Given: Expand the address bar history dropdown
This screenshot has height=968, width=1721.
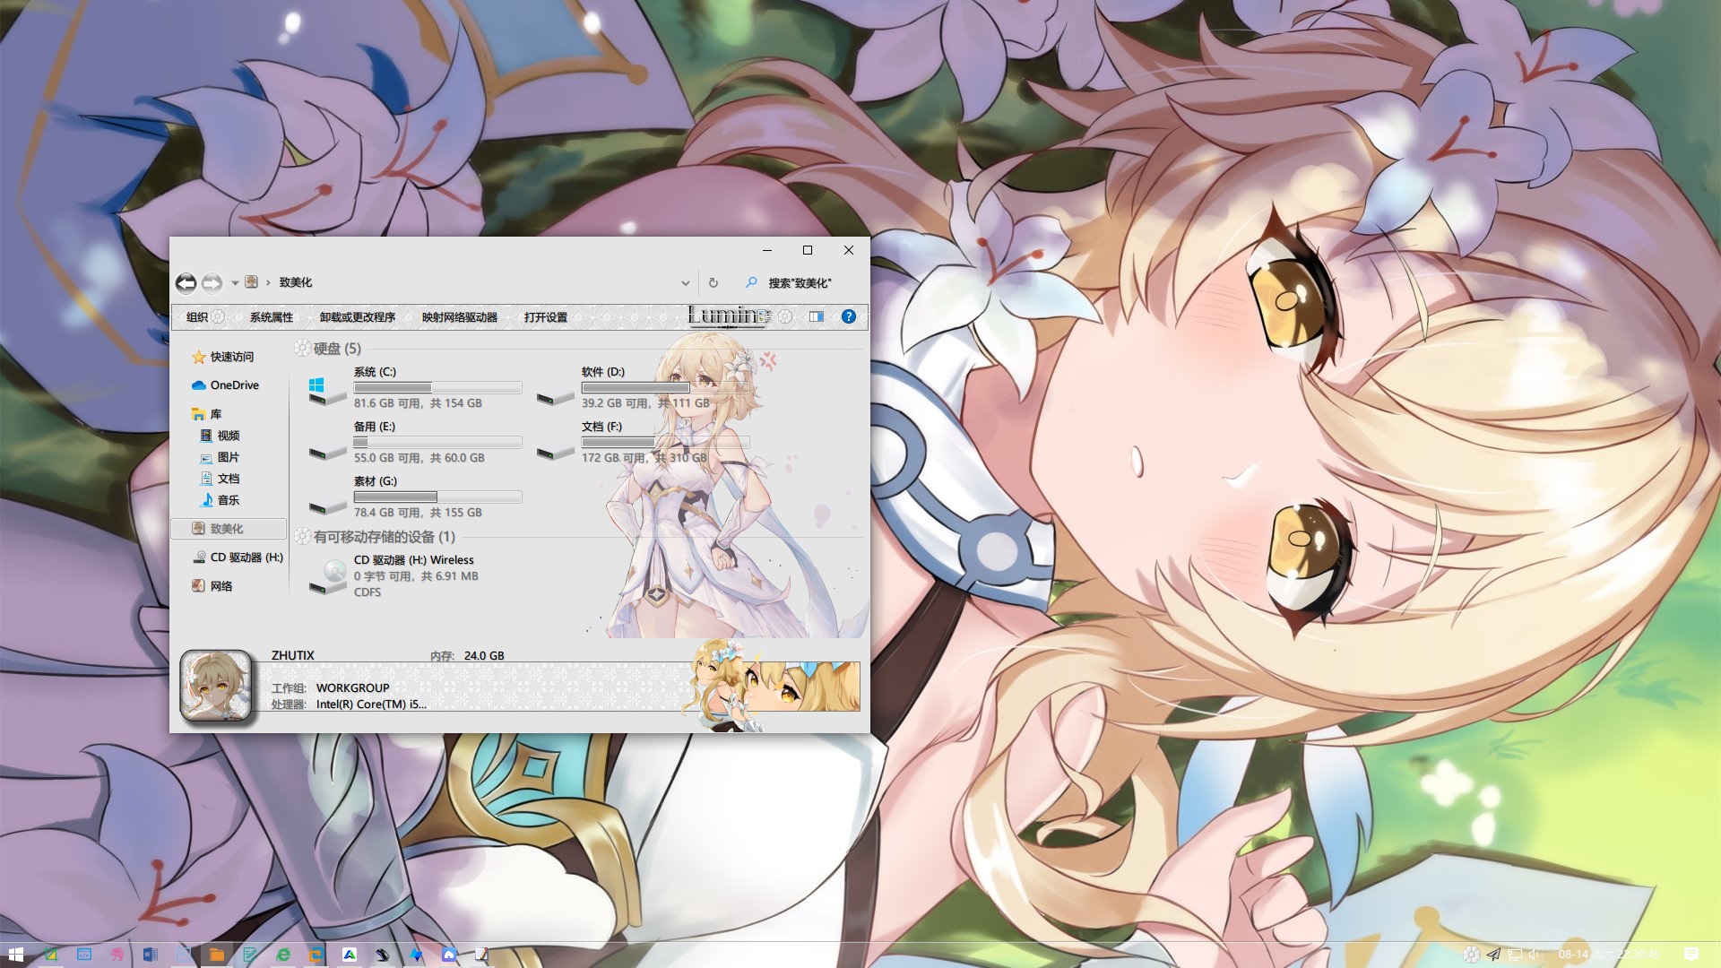Looking at the screenshot, I should [x=686, y=283].
